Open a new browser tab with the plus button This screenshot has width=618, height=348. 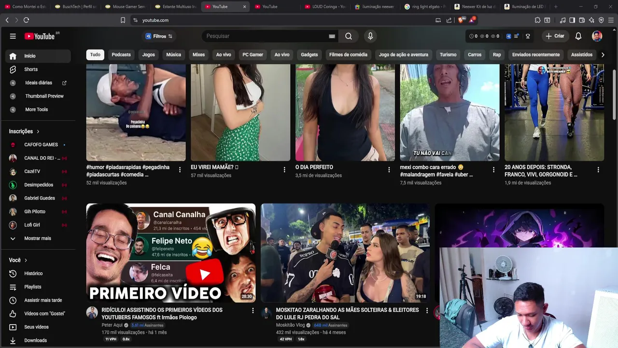pos(556,7)
